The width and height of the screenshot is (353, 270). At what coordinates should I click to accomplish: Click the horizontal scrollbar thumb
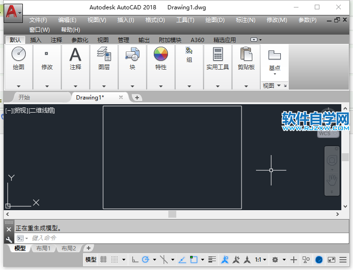pos(172,214)
